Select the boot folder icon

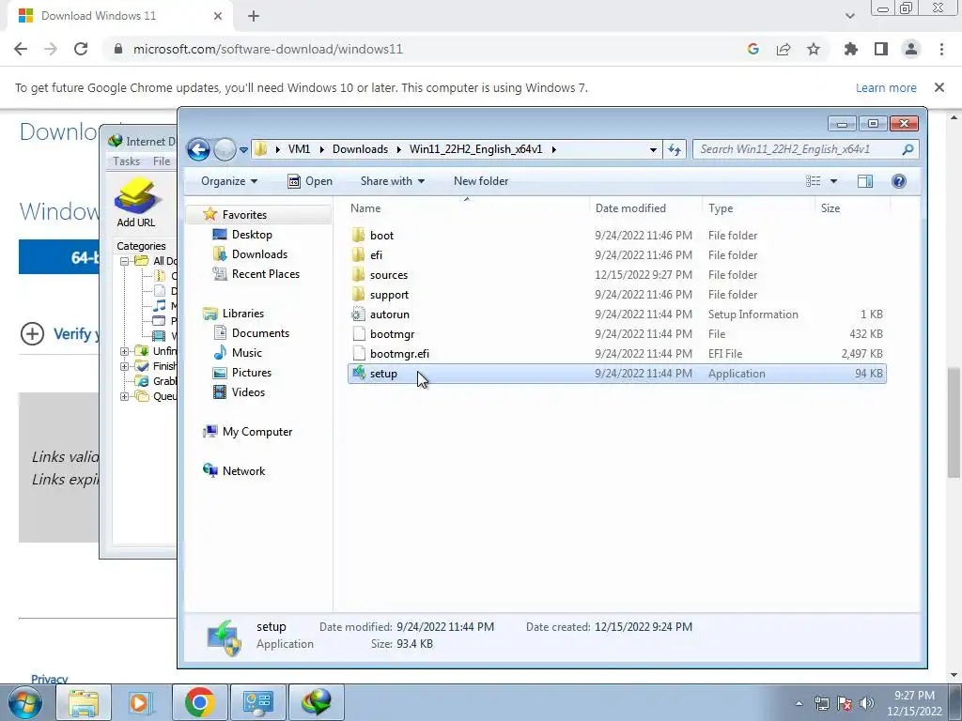click(358, 235)
